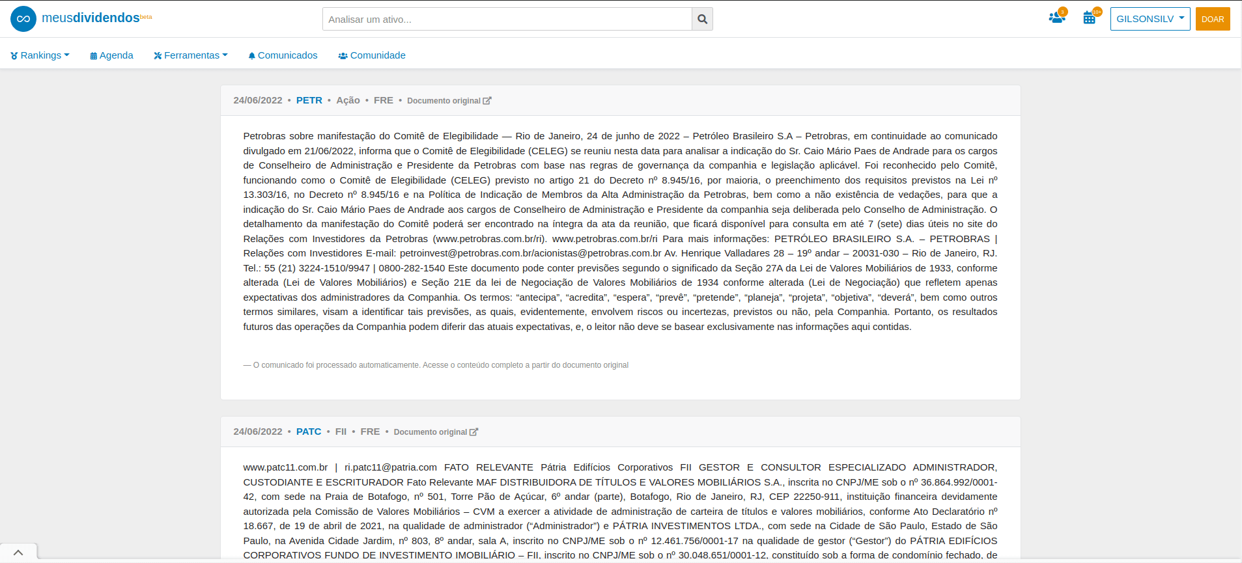Open the calendar icon with 10+ badge
1242x563 pixels.
(x=1091, y=17)
